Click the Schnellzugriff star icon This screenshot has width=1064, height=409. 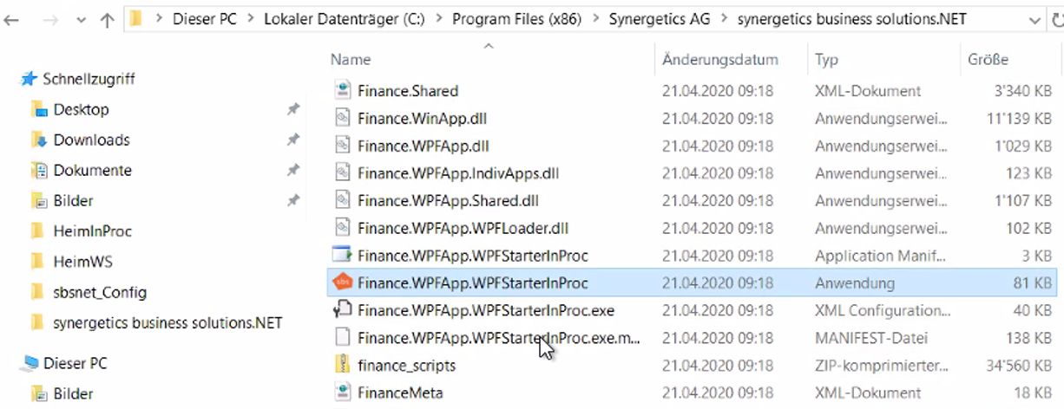pos(29,80)
